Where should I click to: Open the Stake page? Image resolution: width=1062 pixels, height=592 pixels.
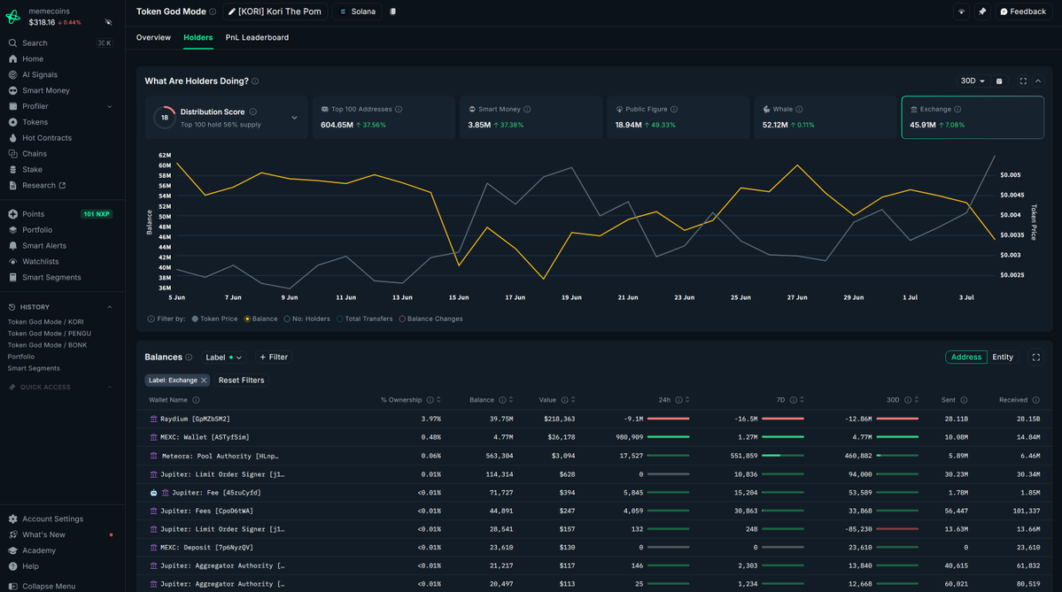(x=32, y=170)
